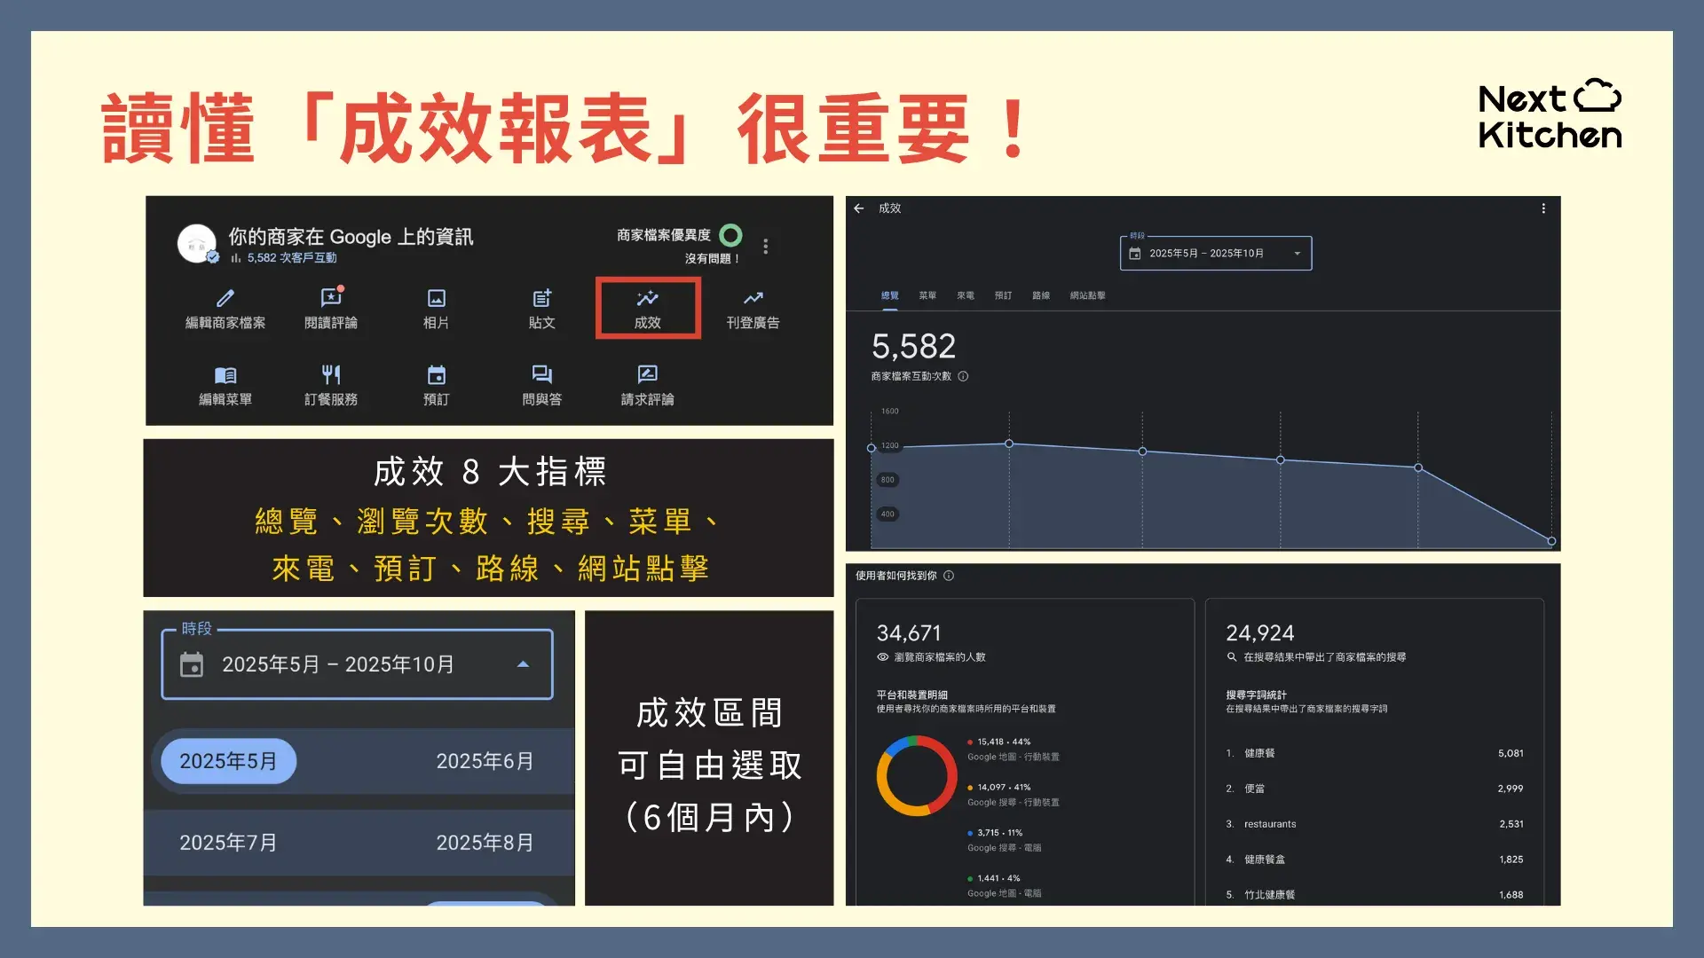Open 刊登廣告 advertise icon

tap(753, 299)
